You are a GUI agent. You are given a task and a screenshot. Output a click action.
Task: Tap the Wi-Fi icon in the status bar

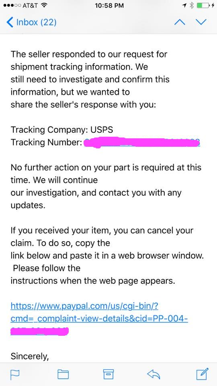coord(44,5)
